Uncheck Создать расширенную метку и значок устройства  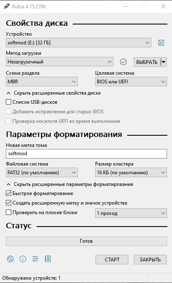click(x=8, y=203)
